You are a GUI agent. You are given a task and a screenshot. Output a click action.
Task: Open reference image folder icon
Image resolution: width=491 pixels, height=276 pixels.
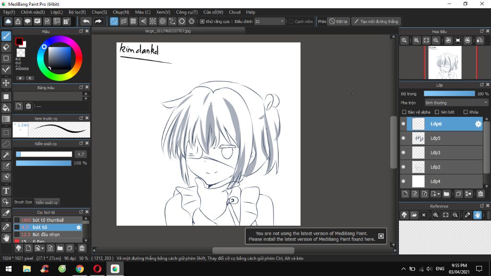414,215
